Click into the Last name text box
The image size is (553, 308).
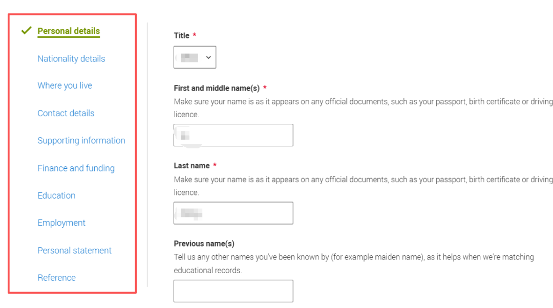(x=233, y=213)
